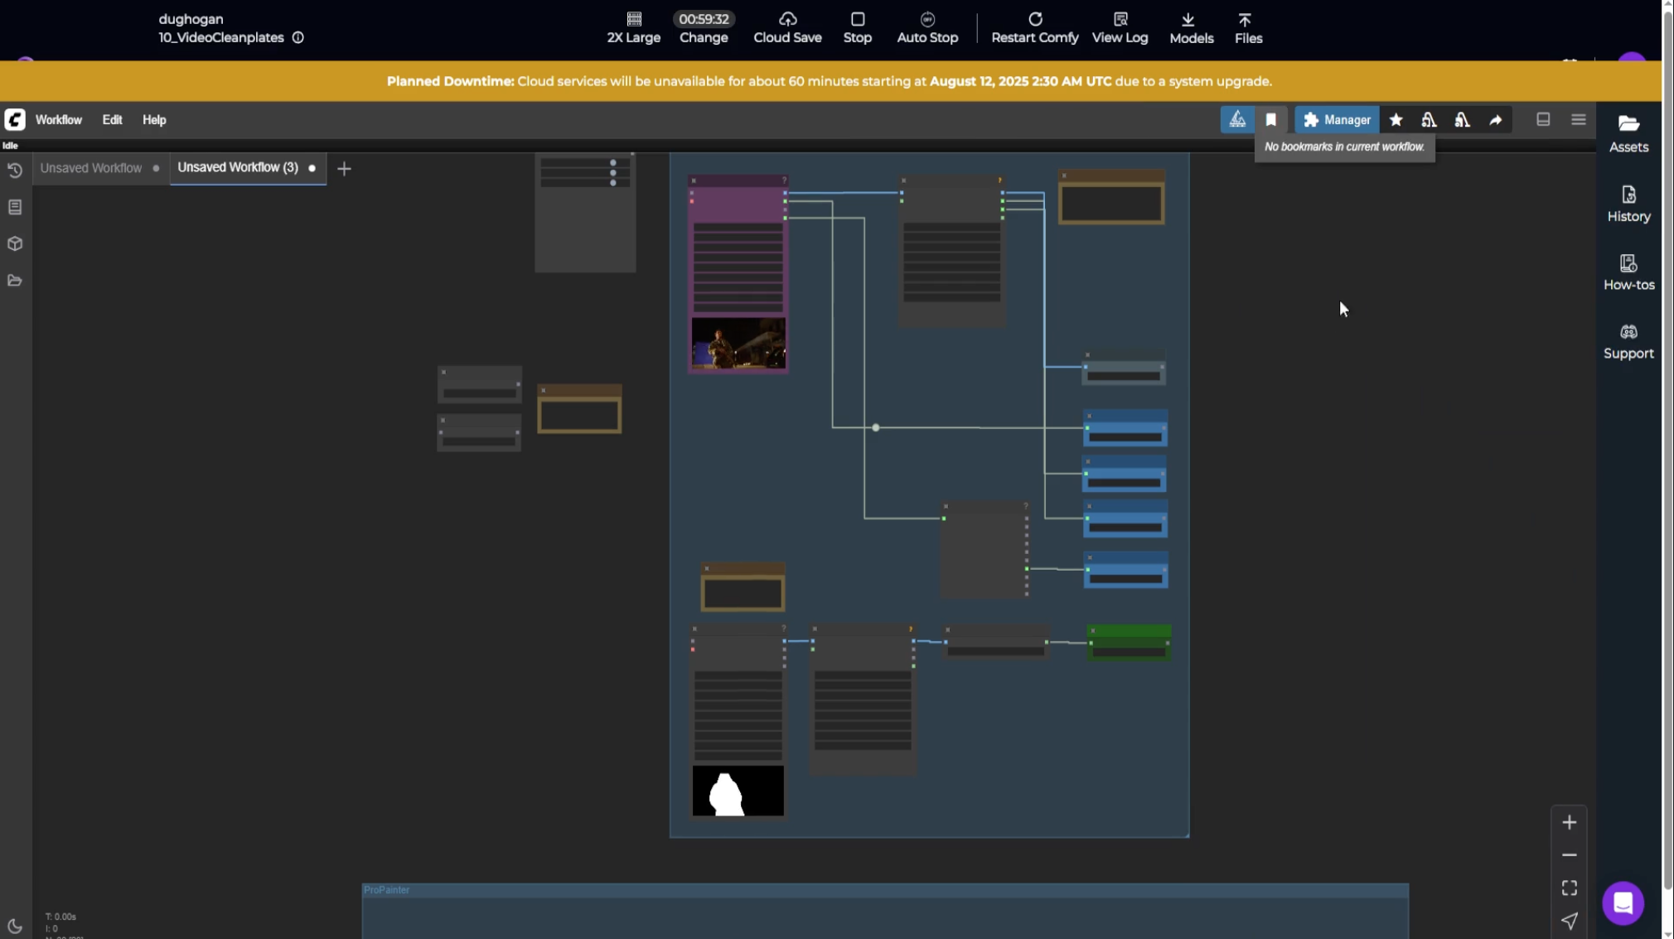
Task: Open the node library cube icon
Action: (x=15, y=243)
